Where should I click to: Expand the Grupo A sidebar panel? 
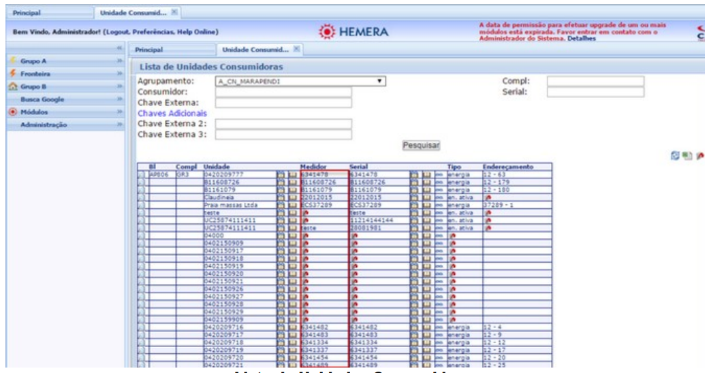pyautogui.click(x=119, y=61)
